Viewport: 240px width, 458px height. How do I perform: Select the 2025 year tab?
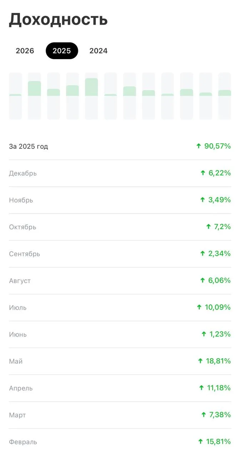pos(62,51)
